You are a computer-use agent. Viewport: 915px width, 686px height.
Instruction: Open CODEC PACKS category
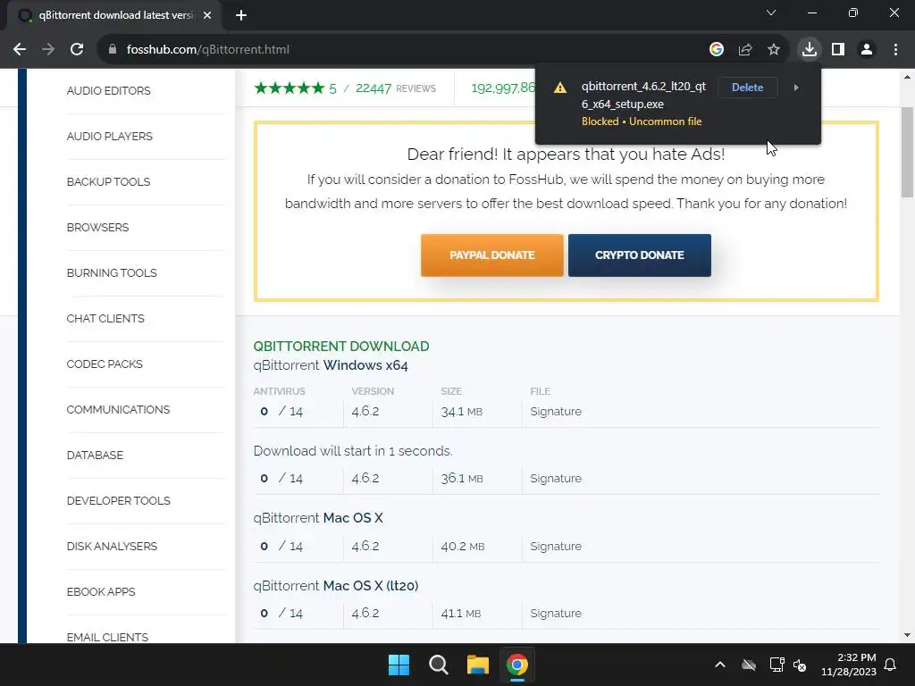pyautogui.click(x=105, y=364)
